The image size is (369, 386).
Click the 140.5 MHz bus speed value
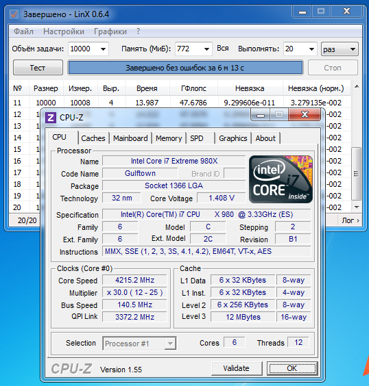pyautogui.click(x=134, y=305)
